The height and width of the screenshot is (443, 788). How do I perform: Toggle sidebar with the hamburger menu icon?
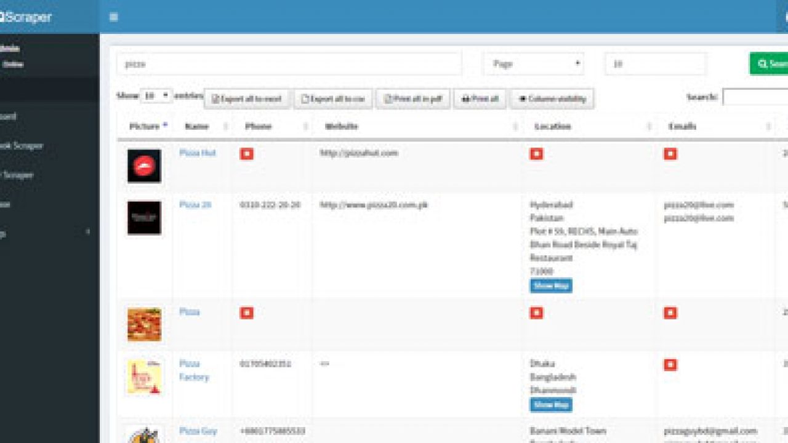(113, 17)
